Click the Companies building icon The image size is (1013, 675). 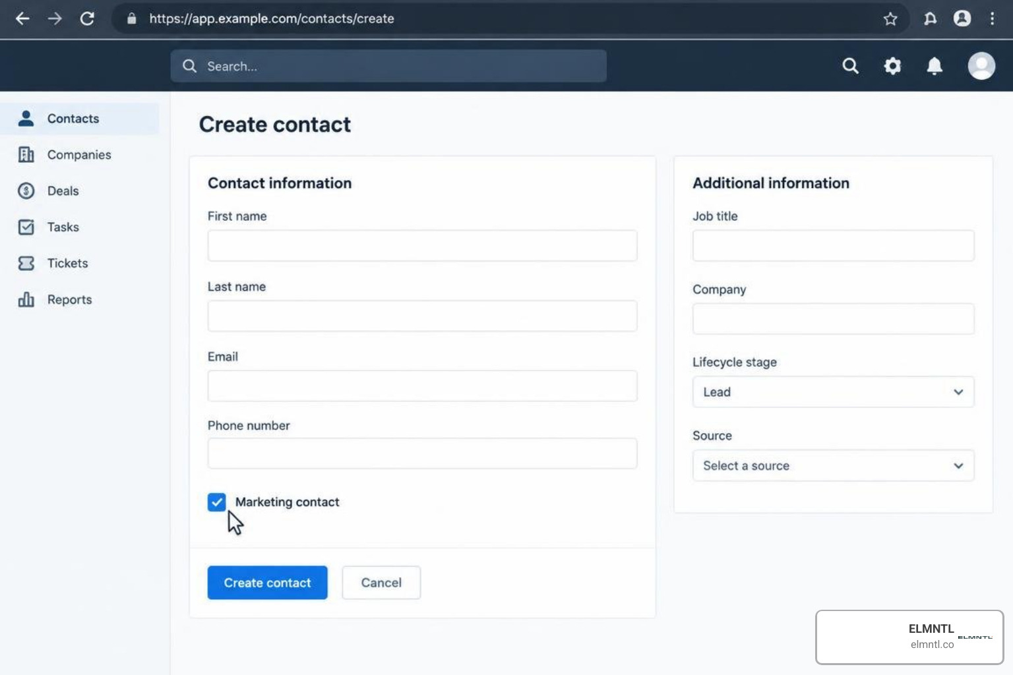[26, 155]
